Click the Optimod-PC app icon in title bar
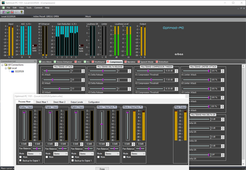246x170 pixels. (x=3, y=3)
